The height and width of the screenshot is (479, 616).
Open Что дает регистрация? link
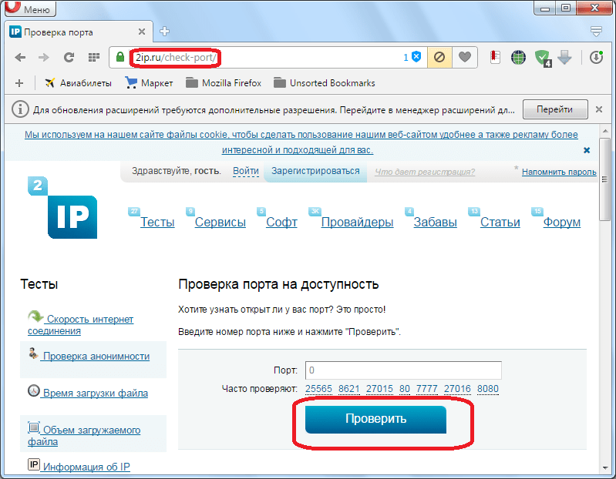pyautogui.click(x=425, y=172)
